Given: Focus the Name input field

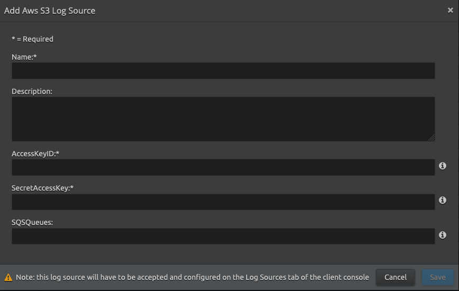Looking at the screenshot, I should pos(223,71).
